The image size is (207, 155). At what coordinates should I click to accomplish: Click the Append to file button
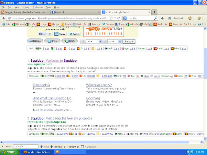coord(70,41)
